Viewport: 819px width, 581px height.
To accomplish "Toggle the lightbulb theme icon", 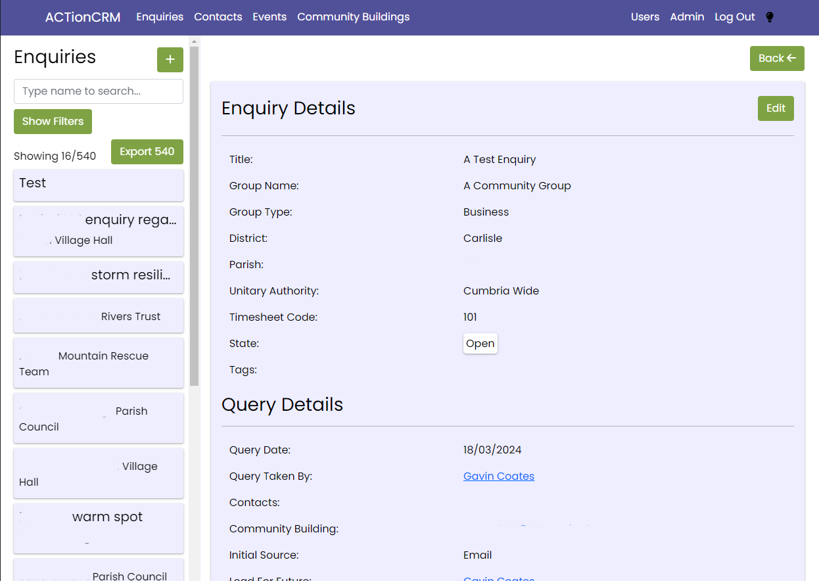I will [770, 17].
